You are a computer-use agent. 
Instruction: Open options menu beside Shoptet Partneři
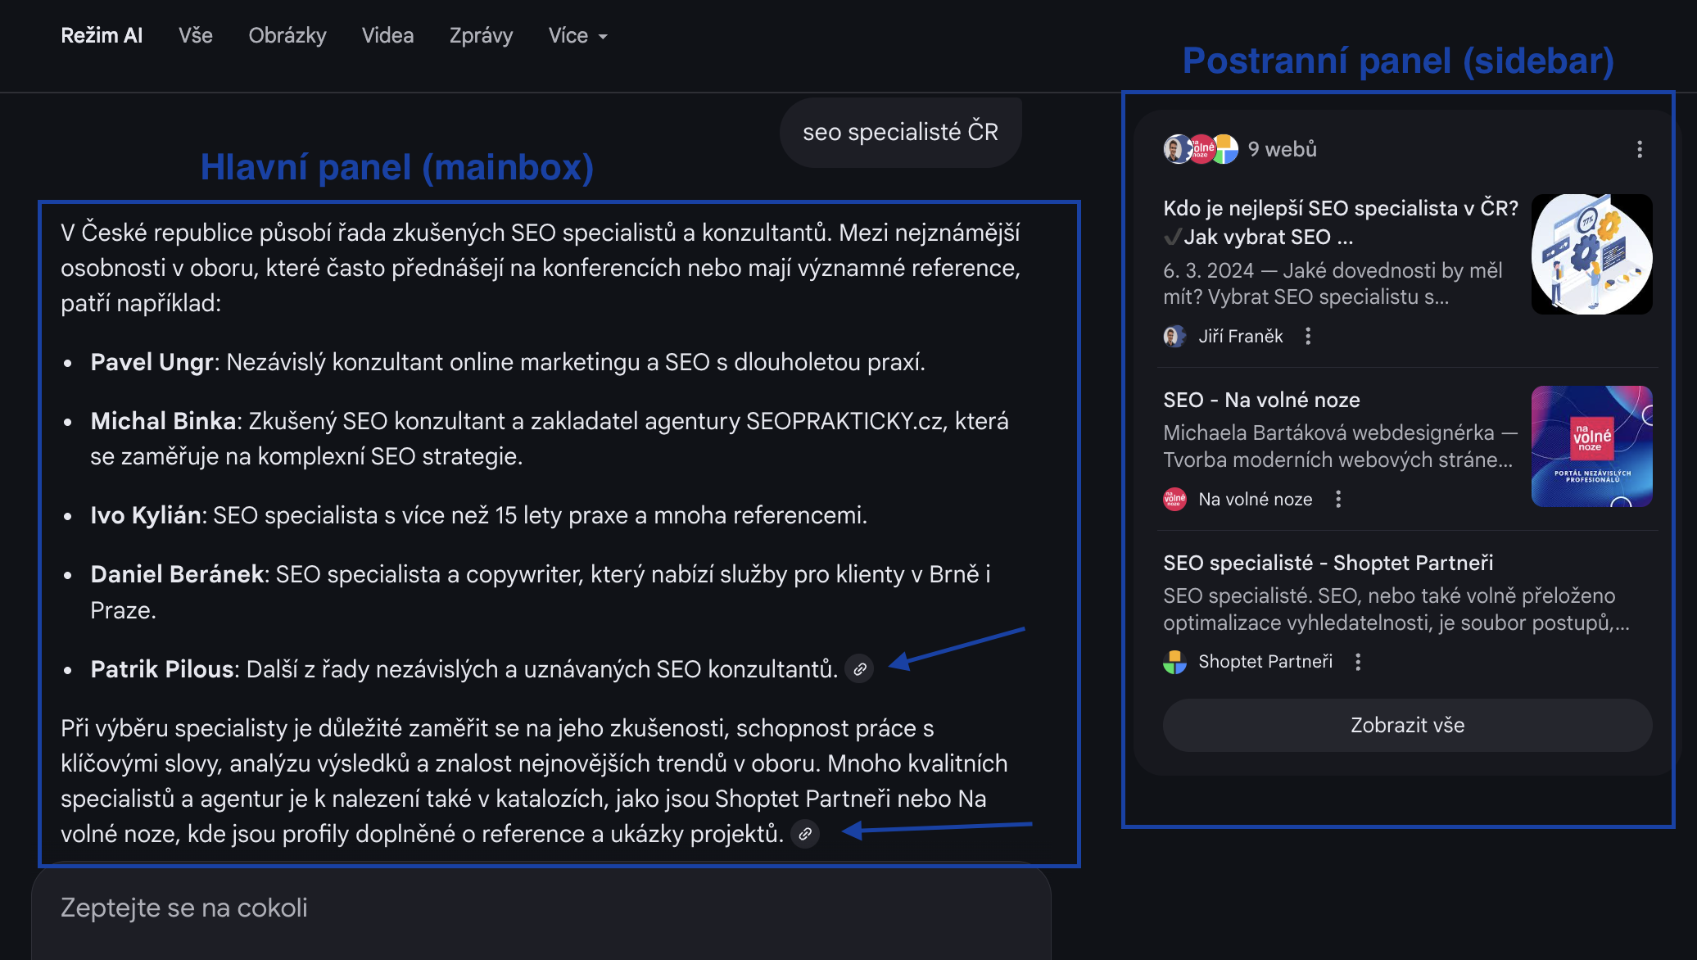click(1358, 662)
